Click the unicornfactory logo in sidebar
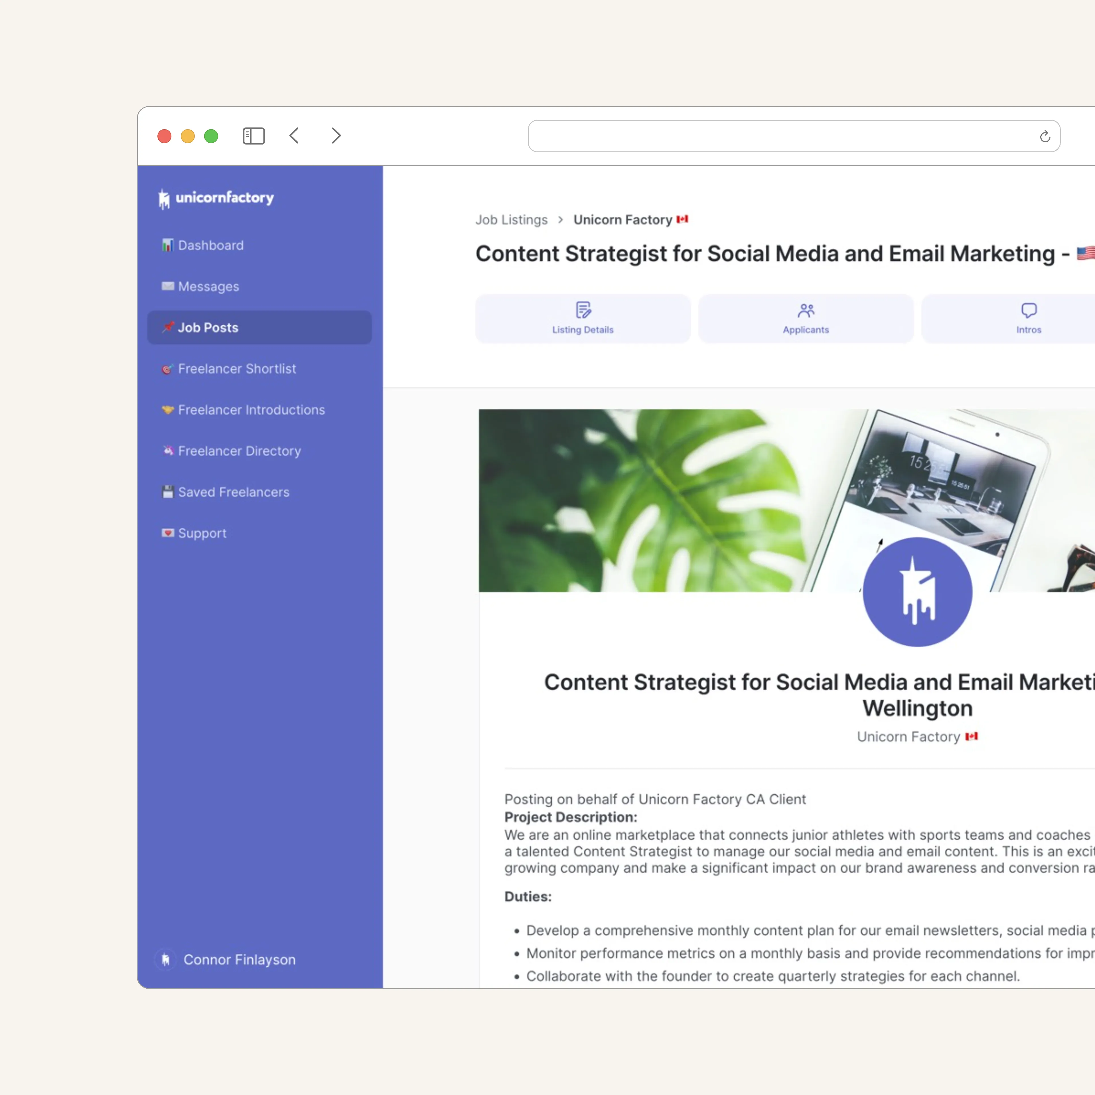This screenshot has width=1095, height=1095. 216,198
